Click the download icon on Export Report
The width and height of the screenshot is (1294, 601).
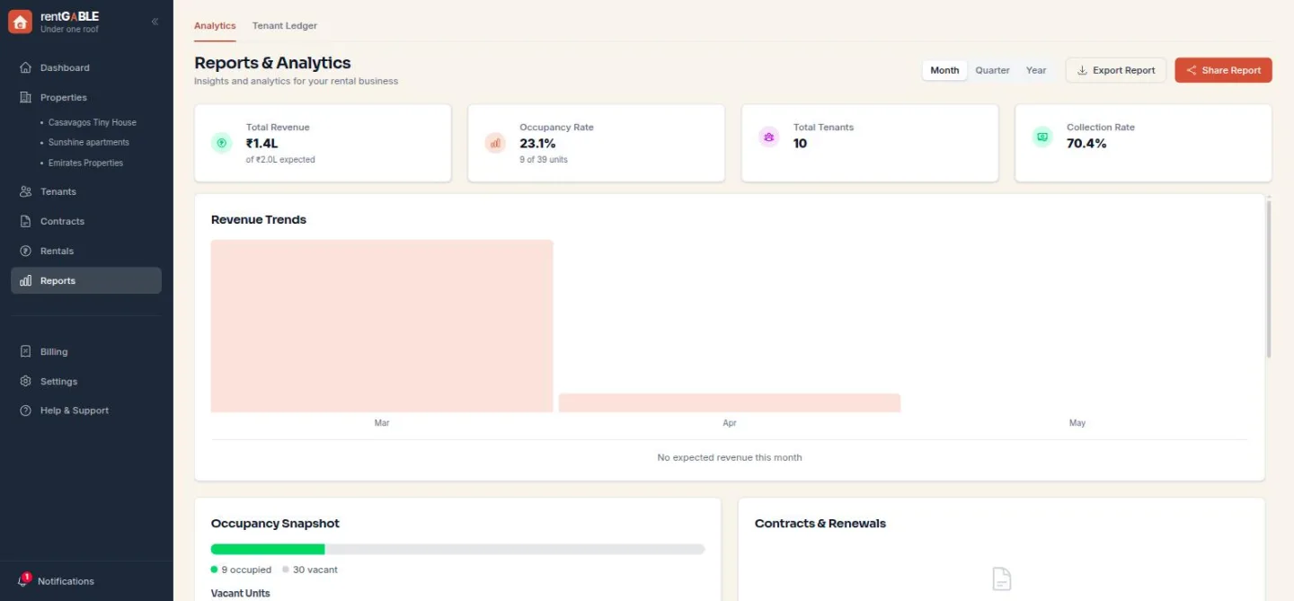pos(1082,70)
